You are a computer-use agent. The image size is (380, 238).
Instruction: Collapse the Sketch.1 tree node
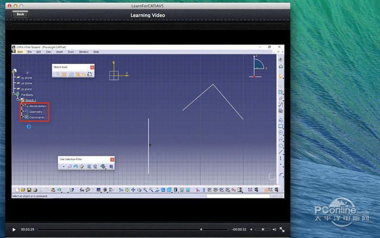click(x=18, y=100)
